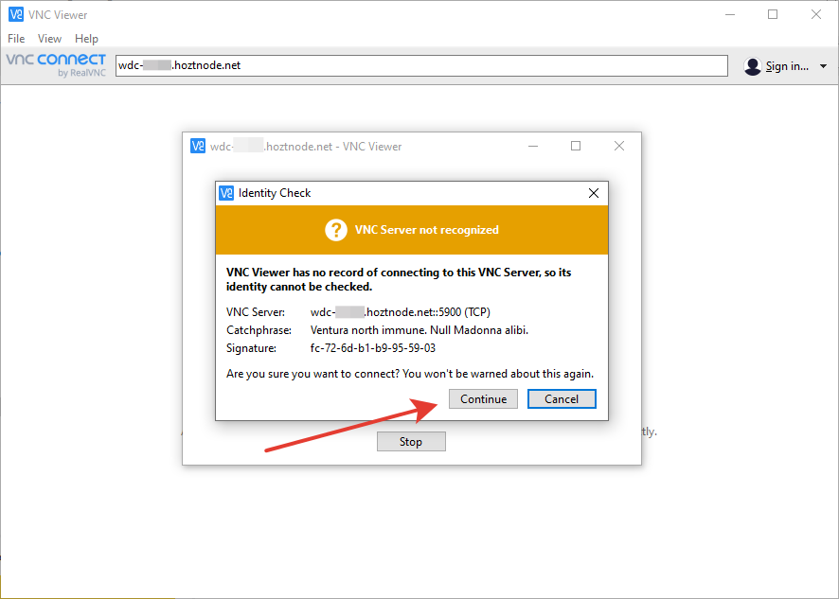Viewport: 839px width, 599px height.
Task: Maximize the main VNC Viewer window
Action: [773, 14]
